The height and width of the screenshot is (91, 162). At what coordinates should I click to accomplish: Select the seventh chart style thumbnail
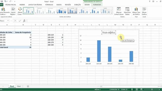pyautogui.click(x=94, y=11)
